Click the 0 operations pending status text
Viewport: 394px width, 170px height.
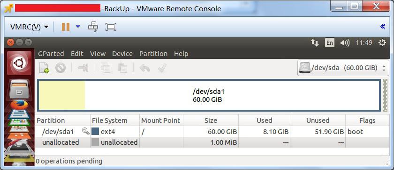[69, 161]
